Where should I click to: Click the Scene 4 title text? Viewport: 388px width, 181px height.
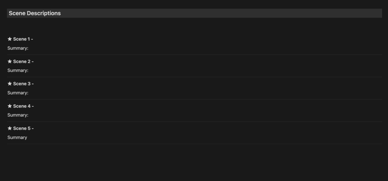point(23,106)
